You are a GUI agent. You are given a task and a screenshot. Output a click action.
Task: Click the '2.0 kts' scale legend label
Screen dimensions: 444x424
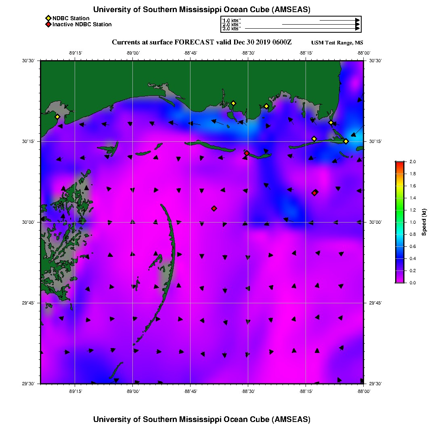[x=232, y=25]
